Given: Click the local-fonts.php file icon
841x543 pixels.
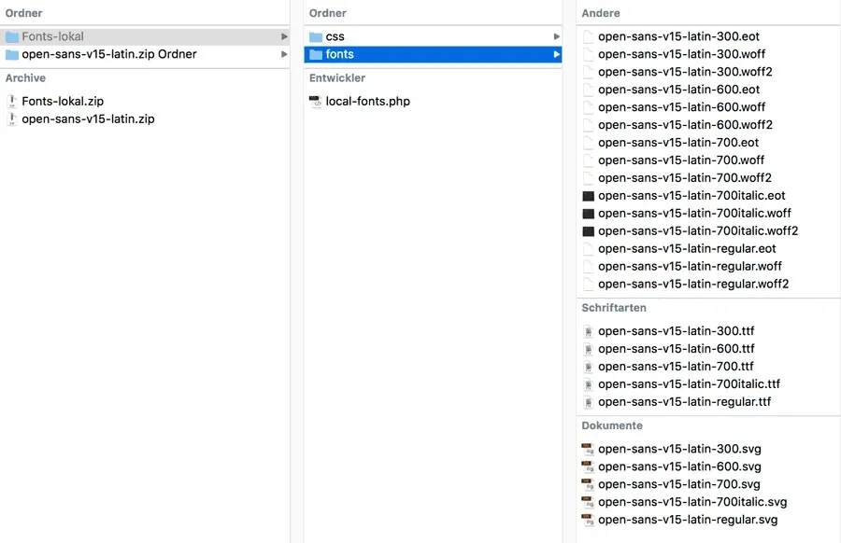Looking at the screenshot, I should tap(316, 101).
